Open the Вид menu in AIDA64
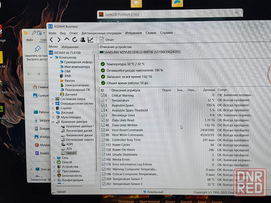This screenshot has width=271, height=203. pos(63,33)
